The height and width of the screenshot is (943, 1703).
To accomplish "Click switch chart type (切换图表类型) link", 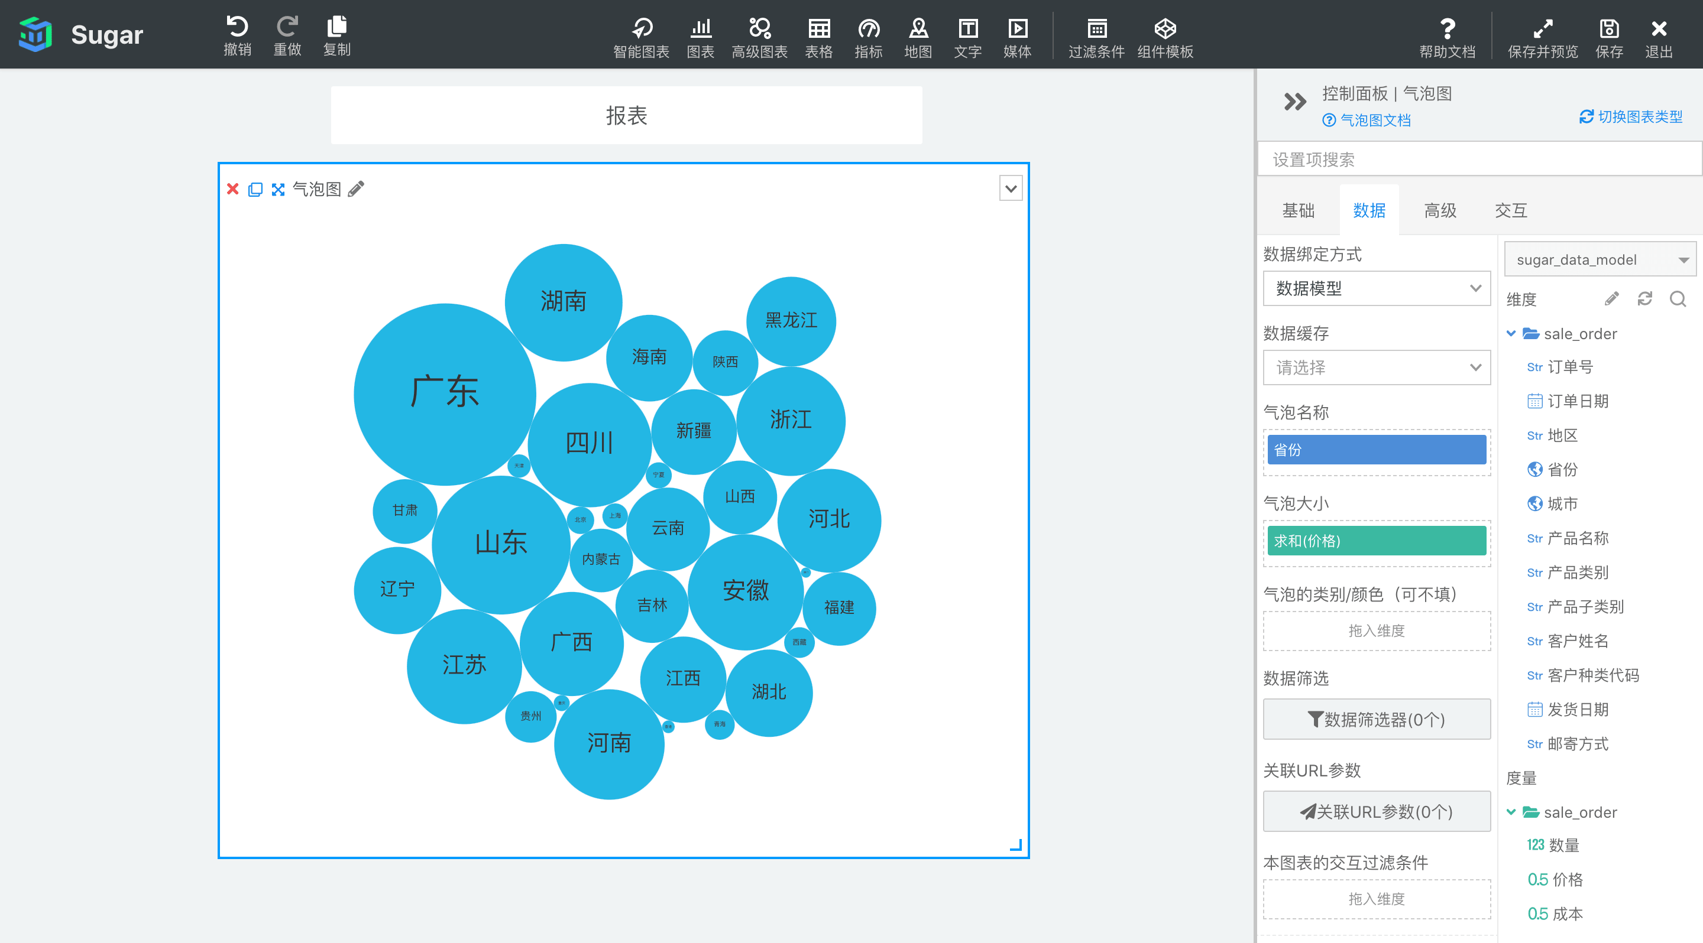I will click(1631, 117).
